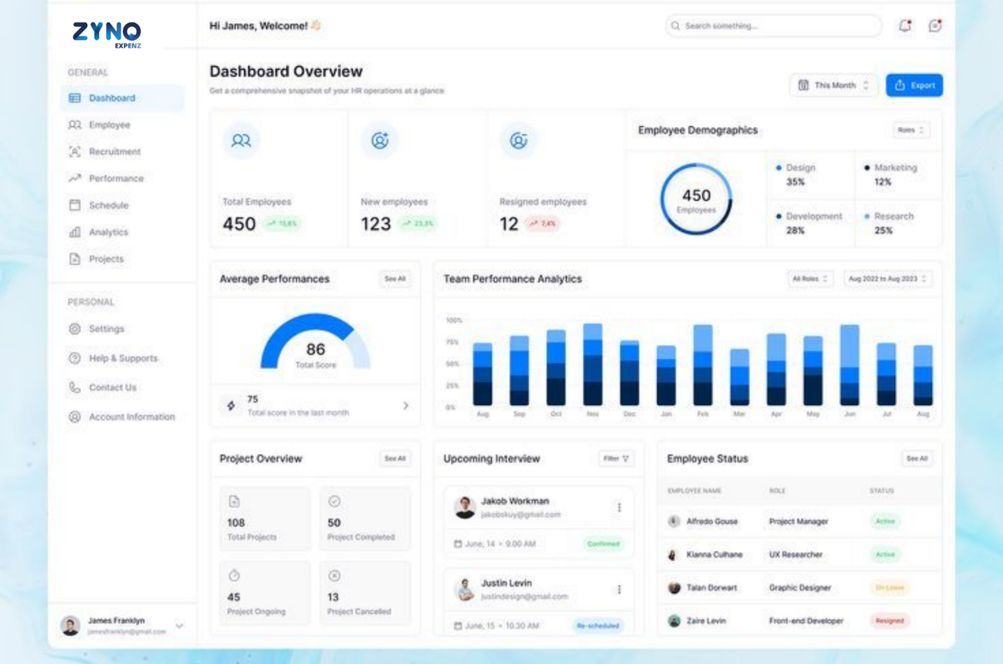This screenshot has height=664, width=1003.
Task: Click the New employees icon
Action: click(x=380, y=140)
